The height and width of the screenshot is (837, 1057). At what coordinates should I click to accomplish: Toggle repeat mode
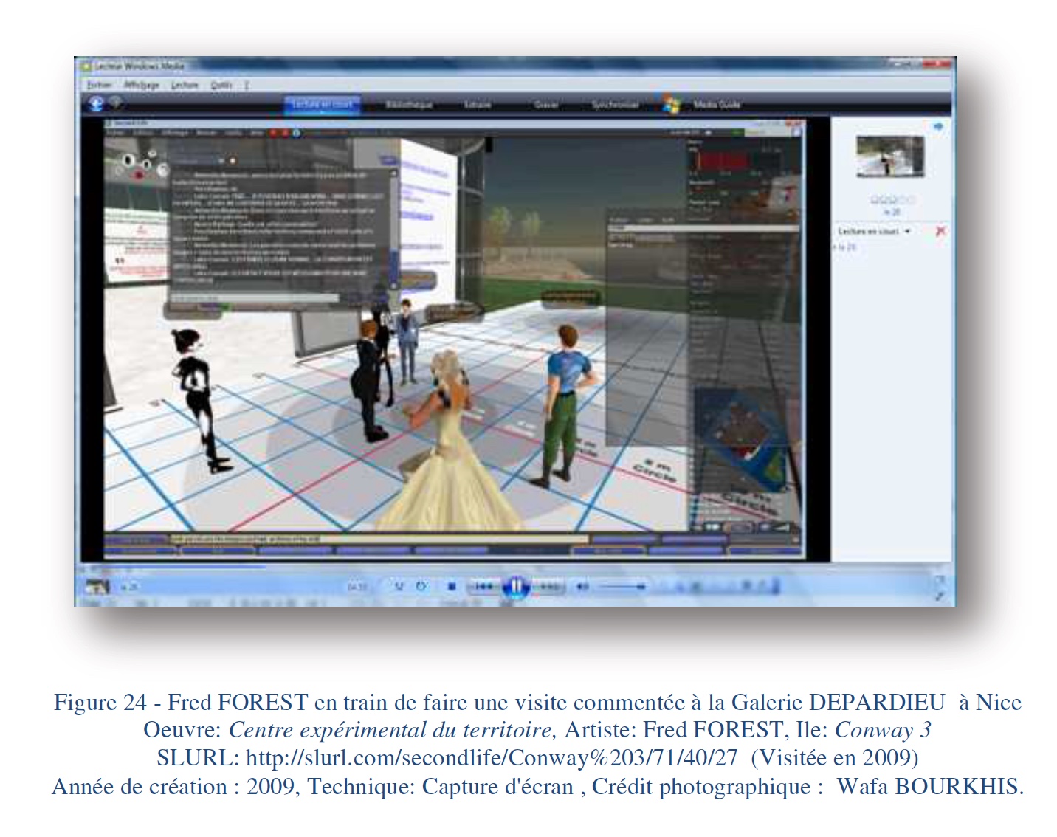pos(421,587)
